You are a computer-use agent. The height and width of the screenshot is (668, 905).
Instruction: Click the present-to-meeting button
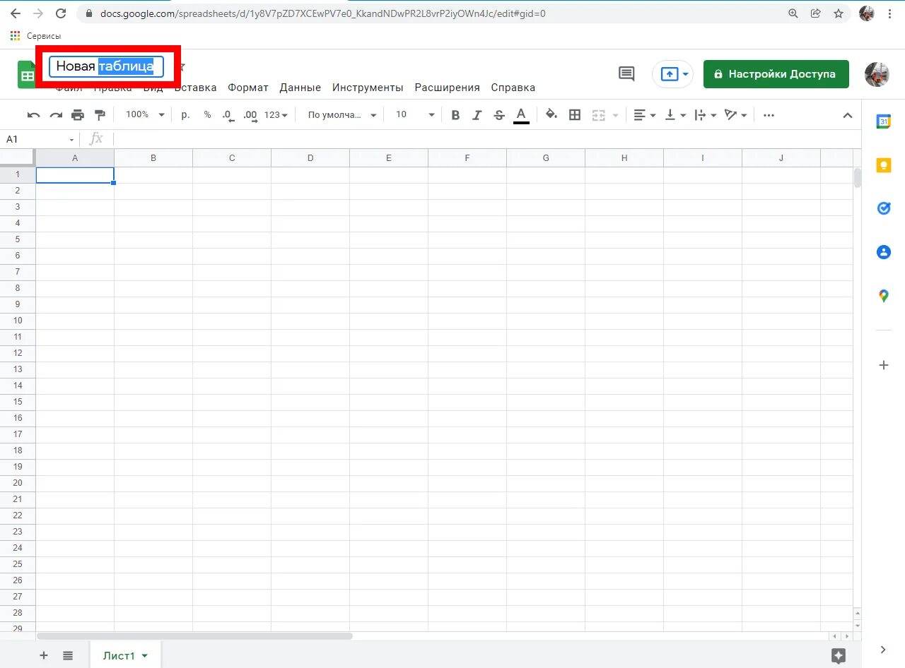pos(673,74)
